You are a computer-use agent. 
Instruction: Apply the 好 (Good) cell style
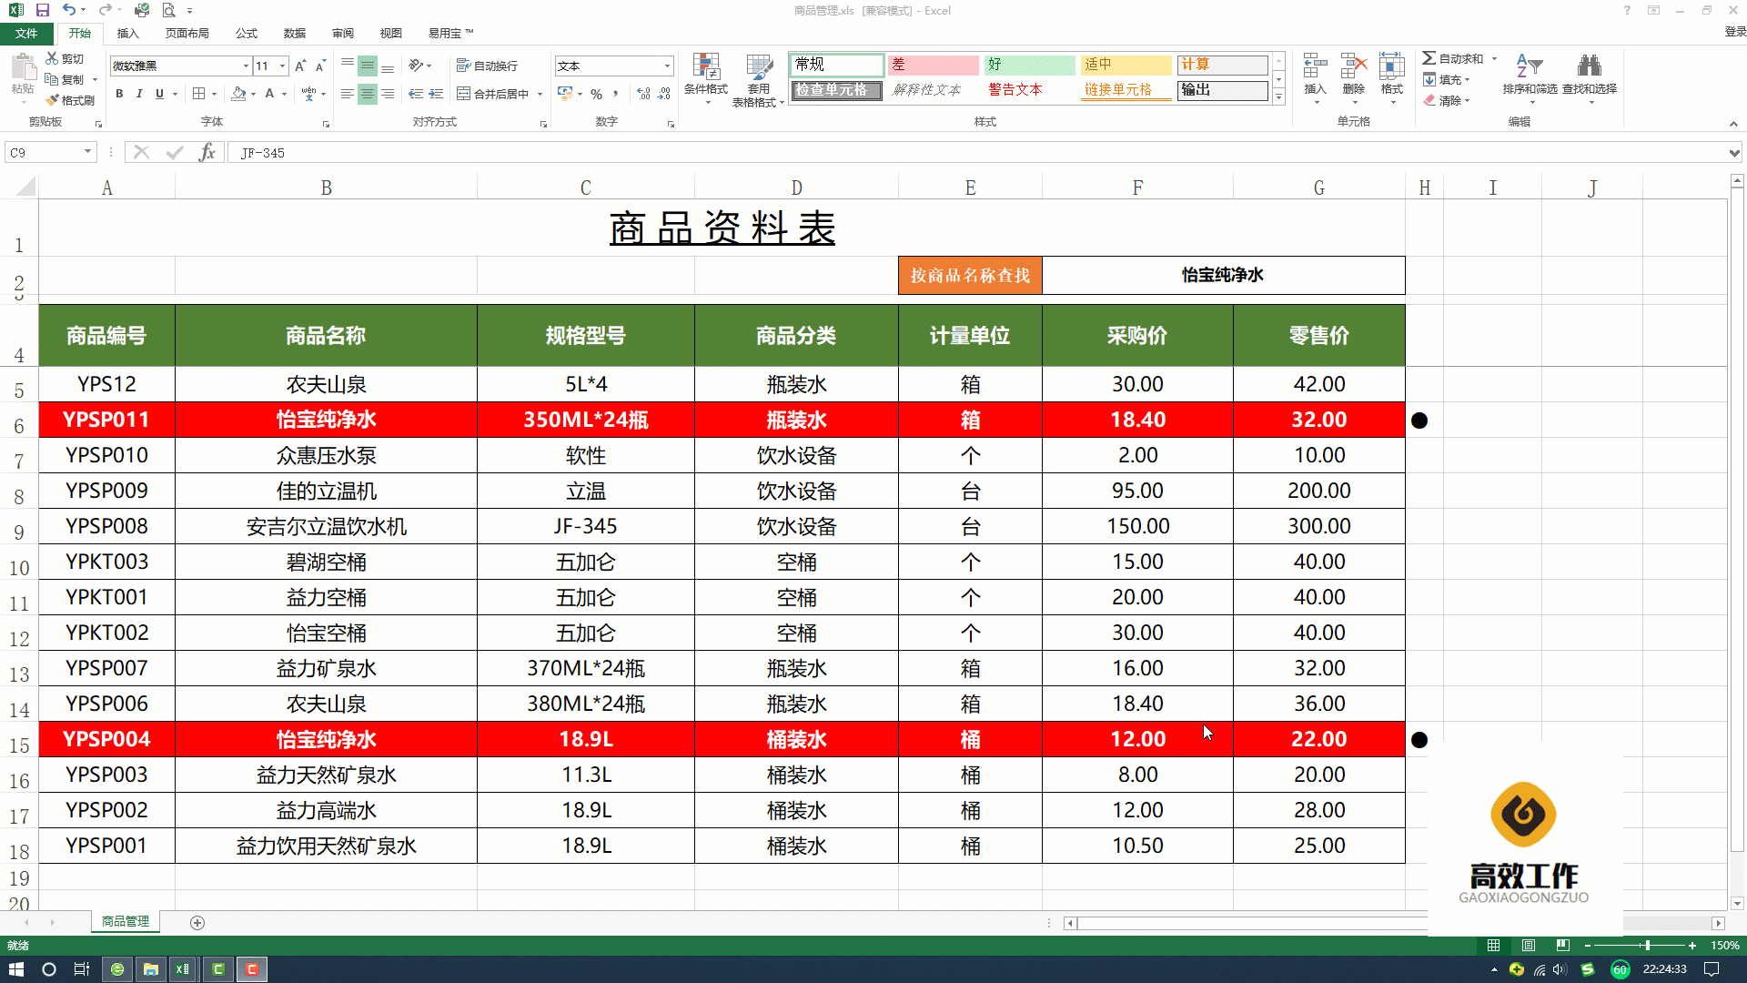[x=1029, y=65]
